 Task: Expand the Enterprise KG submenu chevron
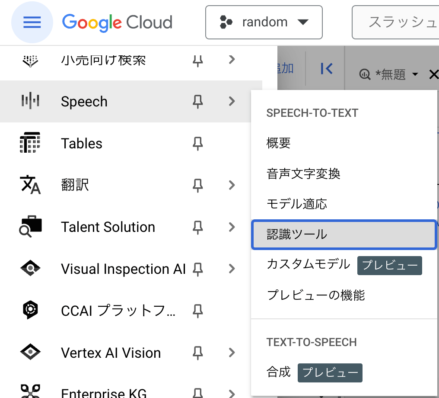coord(232,393)
